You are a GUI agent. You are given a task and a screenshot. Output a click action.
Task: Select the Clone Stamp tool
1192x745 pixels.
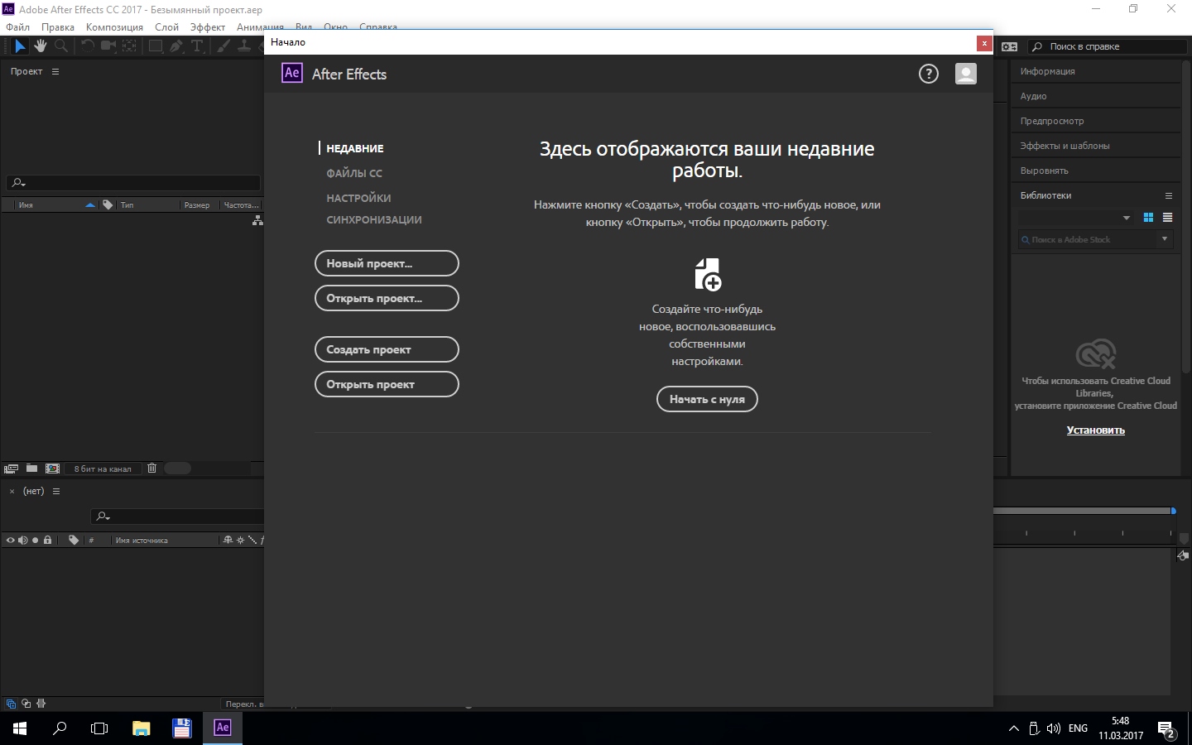click(x=244, y=46)
